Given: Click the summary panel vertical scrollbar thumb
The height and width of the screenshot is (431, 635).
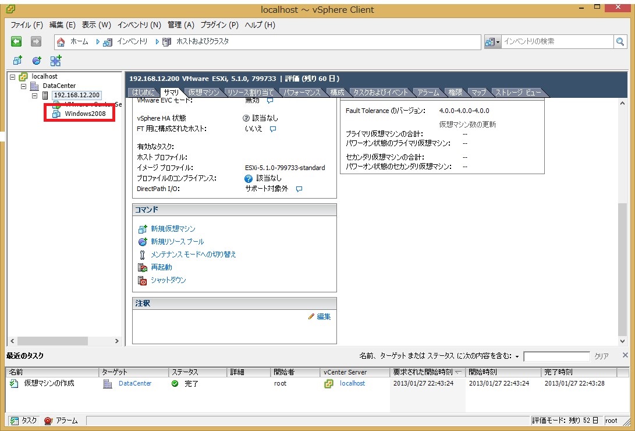Looking at the screenshot, I should (622, 269).
